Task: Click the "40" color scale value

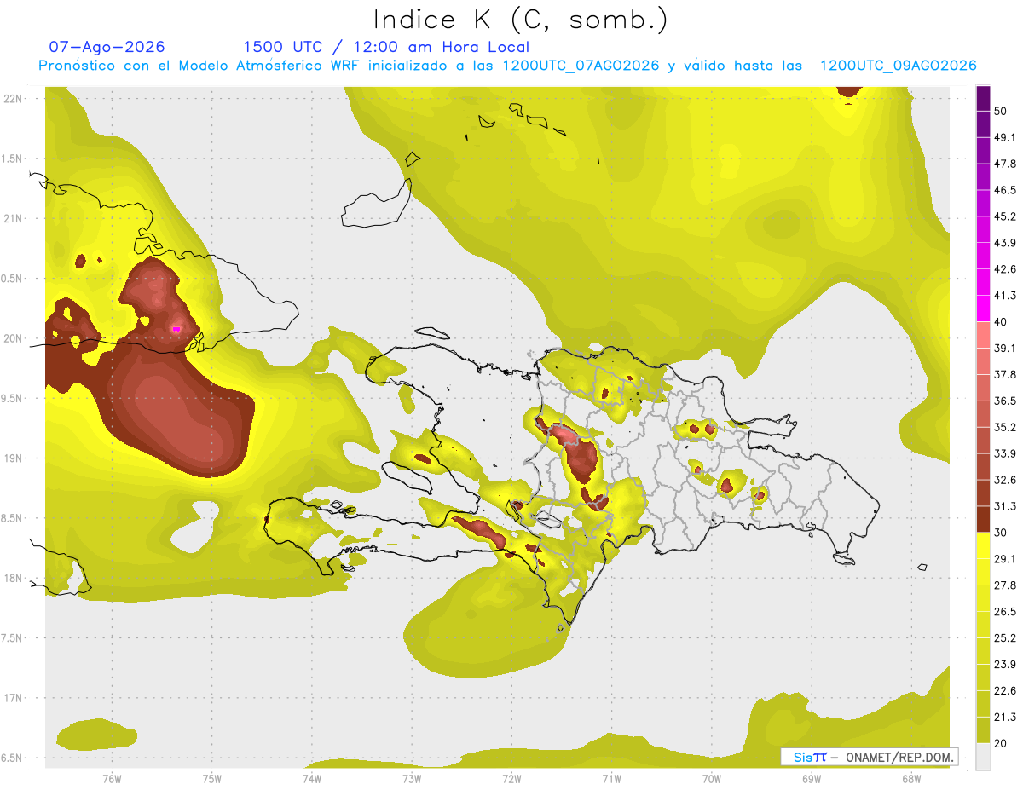Action: (1001, 322)
